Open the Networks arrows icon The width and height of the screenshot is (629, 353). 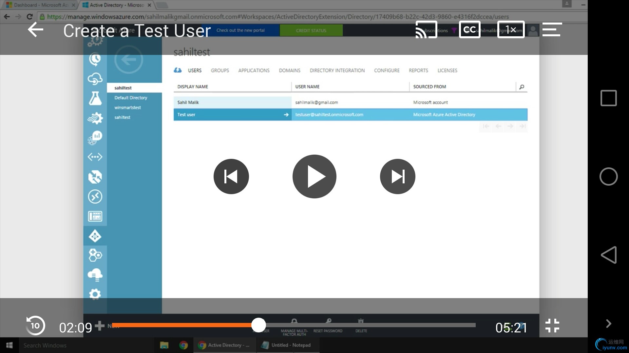[95, 157]
